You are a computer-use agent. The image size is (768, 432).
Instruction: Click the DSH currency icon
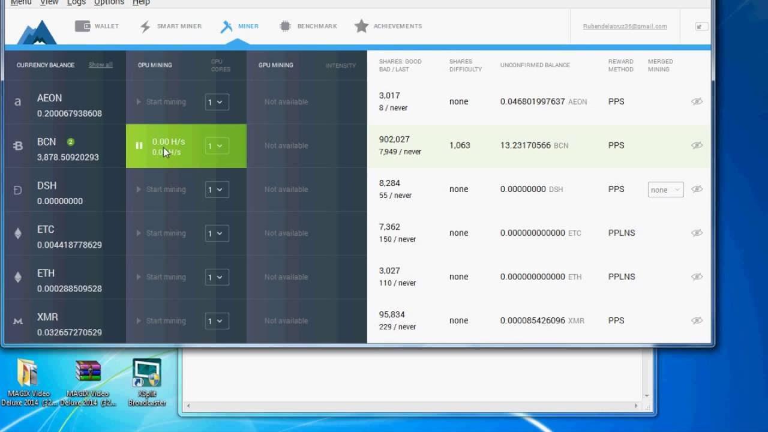tap(17, 190)
